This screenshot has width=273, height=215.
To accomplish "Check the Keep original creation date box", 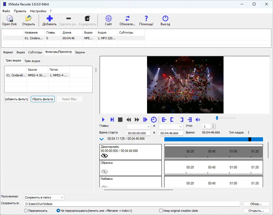I will tap(161, 211).
